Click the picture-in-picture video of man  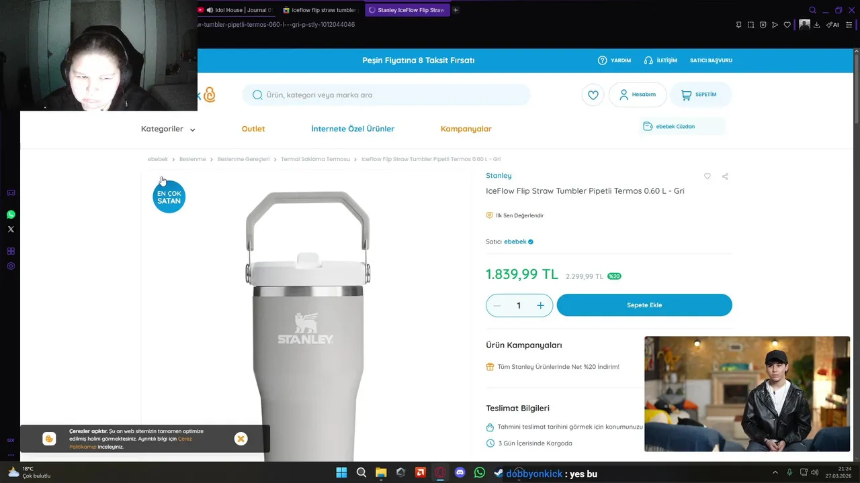point(747,394)
